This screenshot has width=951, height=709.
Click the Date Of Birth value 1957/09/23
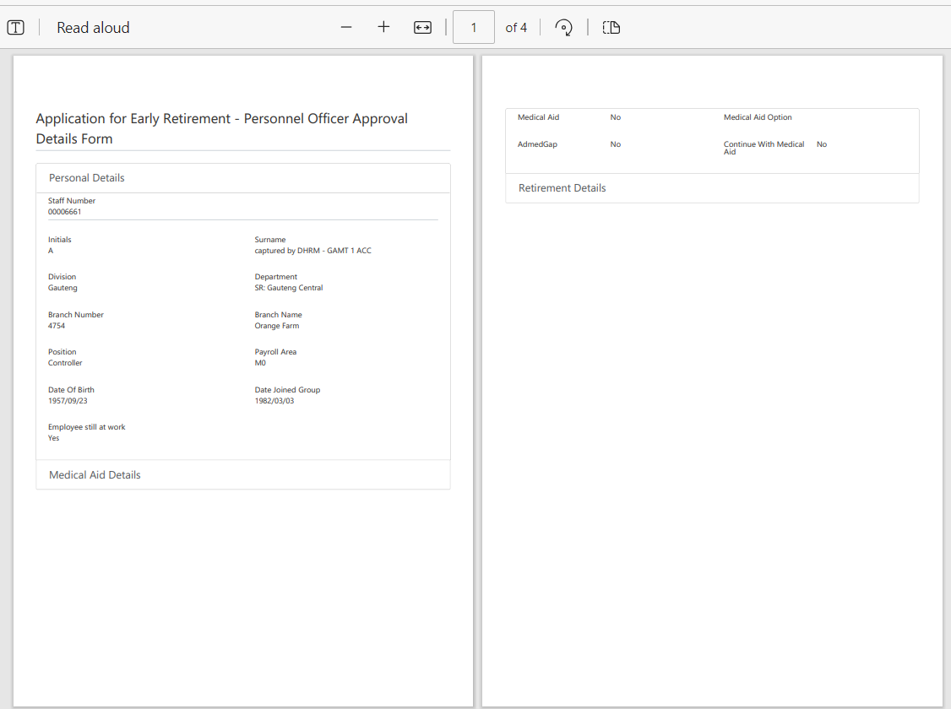[68, 401]
